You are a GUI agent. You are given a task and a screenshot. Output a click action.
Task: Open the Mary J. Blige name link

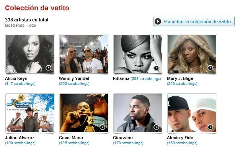[x=180, y=78]
